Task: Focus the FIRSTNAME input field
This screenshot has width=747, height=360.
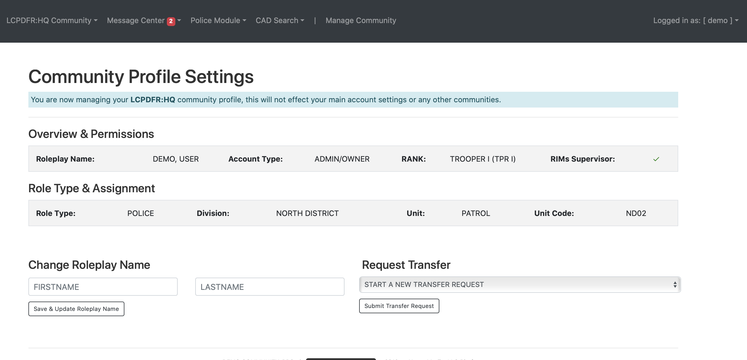Action: click(x=103, y=287)
